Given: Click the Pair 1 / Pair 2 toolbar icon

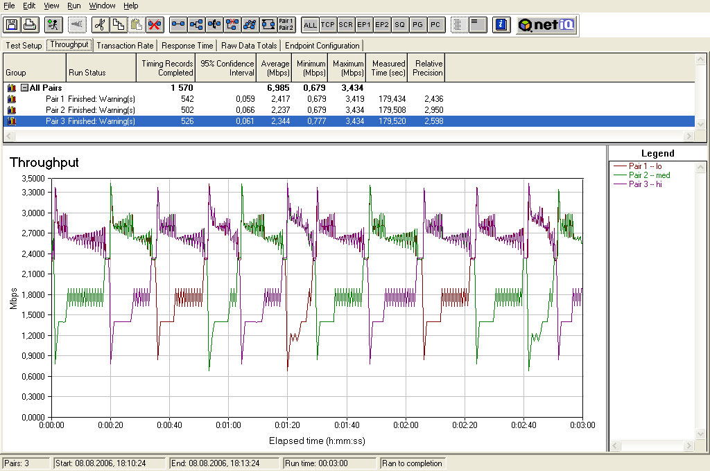Looking at the screenshot, I should point(286,25).
